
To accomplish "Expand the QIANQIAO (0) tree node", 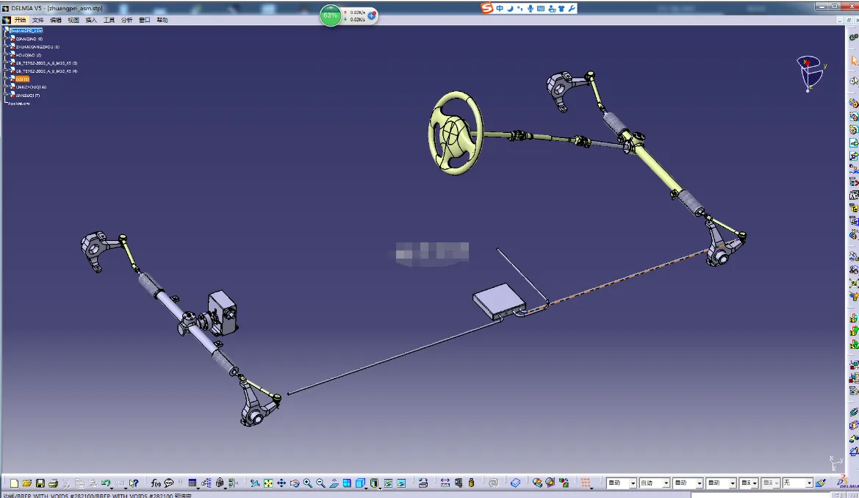I will (x=6, y=39).
